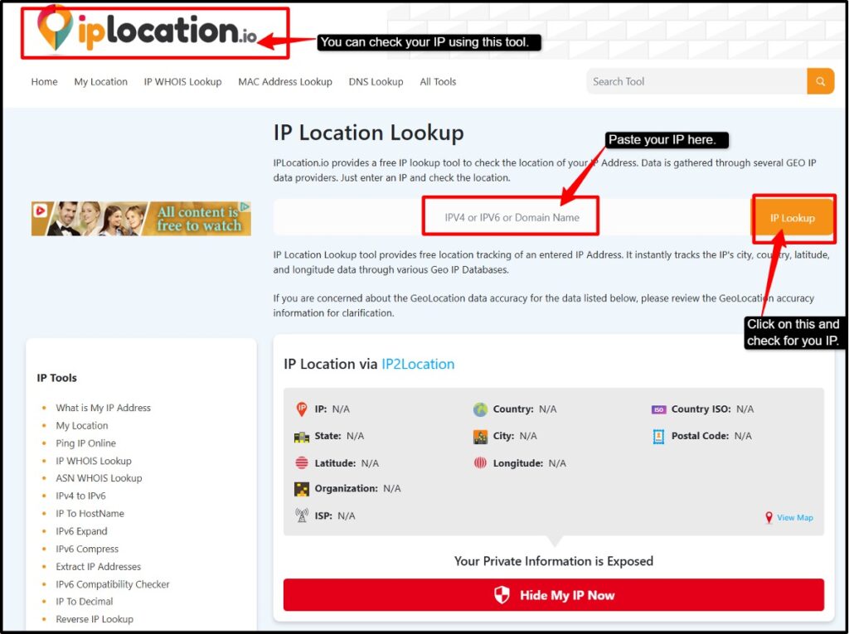Click the Longitude globe icon
Viewport: 849px width, 634px height.
[x=480, y=463]
